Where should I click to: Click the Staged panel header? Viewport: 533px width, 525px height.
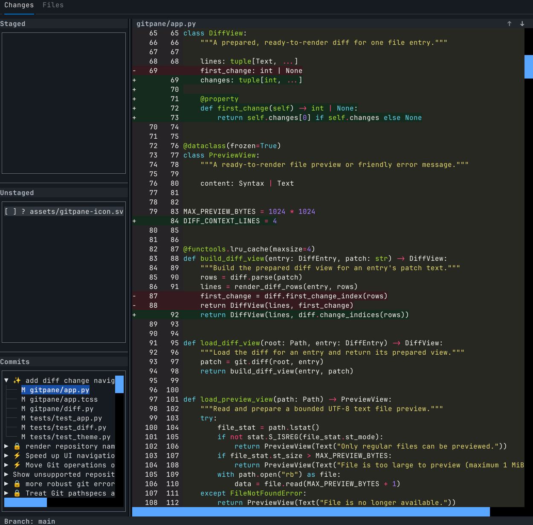pos(64,24)
